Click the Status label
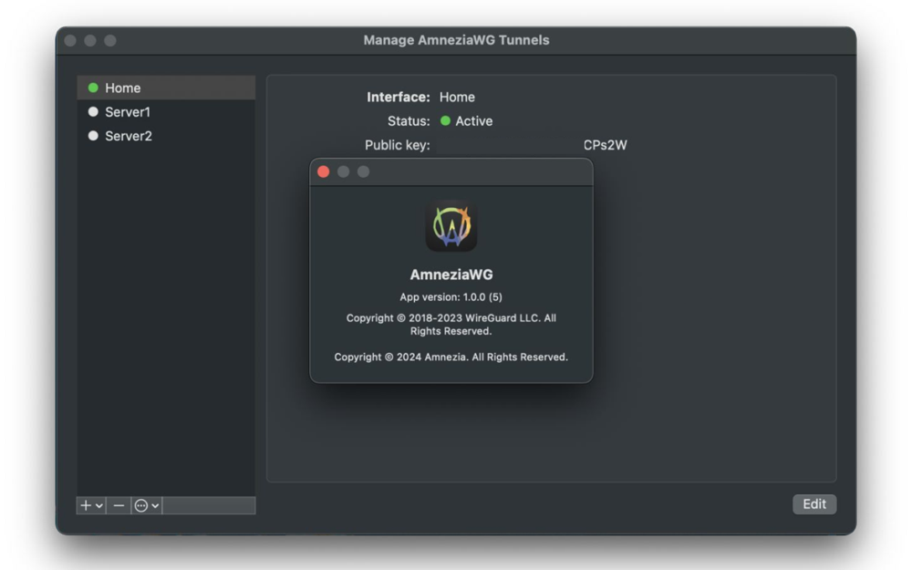The width and height of the screenshot is (912, 570). pyautogui.click(x=409, y=121)
